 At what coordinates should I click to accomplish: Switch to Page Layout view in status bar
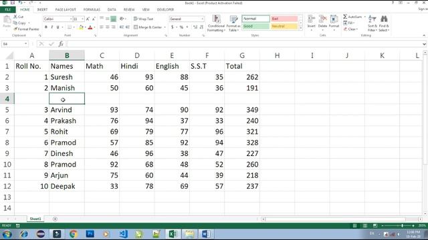point(365,225)
